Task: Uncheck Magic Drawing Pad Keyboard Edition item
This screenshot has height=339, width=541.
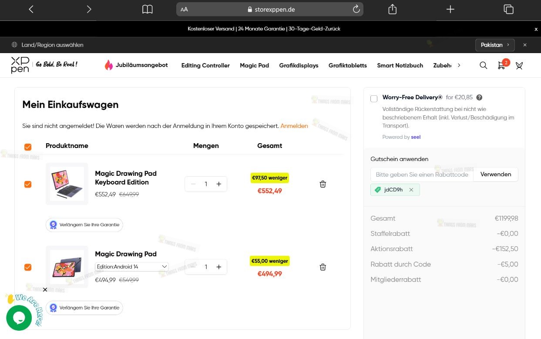Action: (28, 185)
